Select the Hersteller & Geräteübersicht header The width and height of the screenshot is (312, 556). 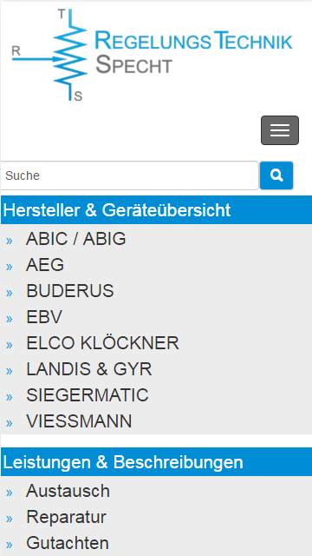156,210
